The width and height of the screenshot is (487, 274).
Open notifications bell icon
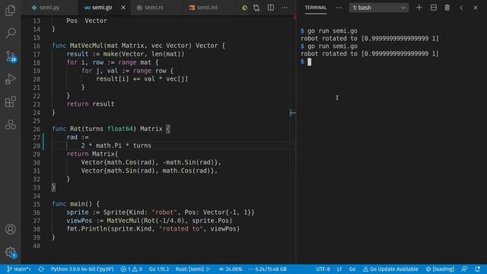pos(478,269)
